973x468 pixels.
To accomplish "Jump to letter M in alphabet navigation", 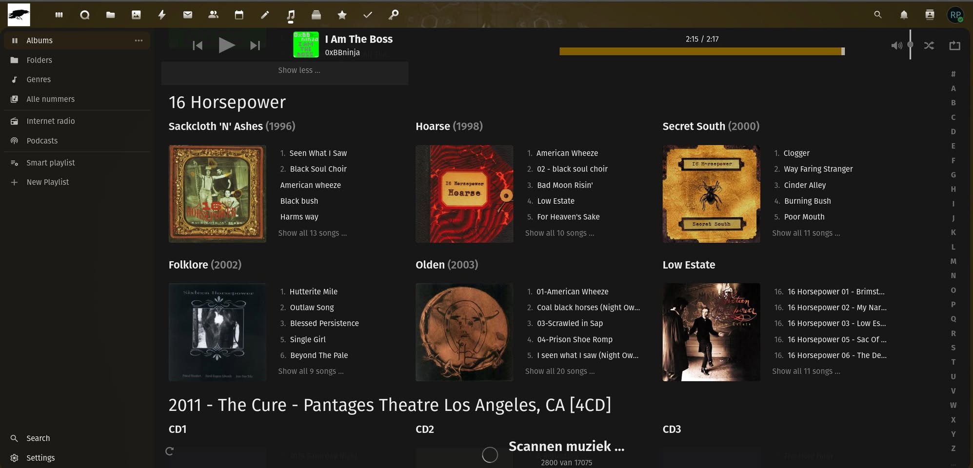I will click(953, 261).
